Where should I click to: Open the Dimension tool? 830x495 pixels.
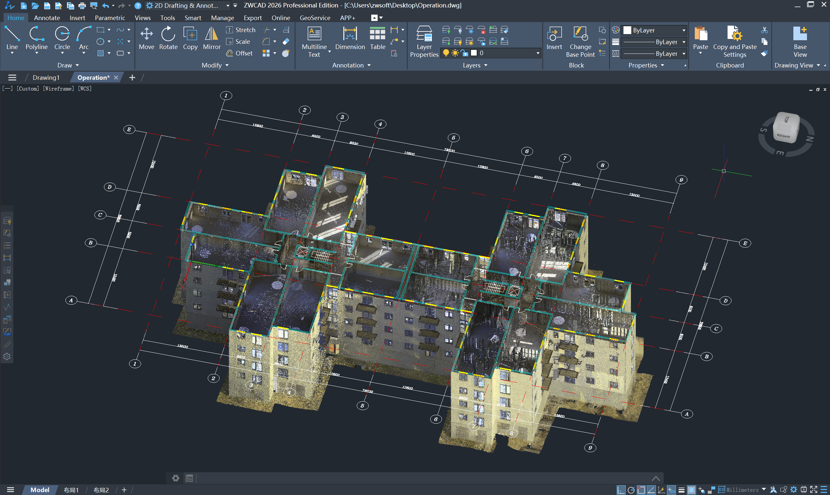click(x=350, y=38)
